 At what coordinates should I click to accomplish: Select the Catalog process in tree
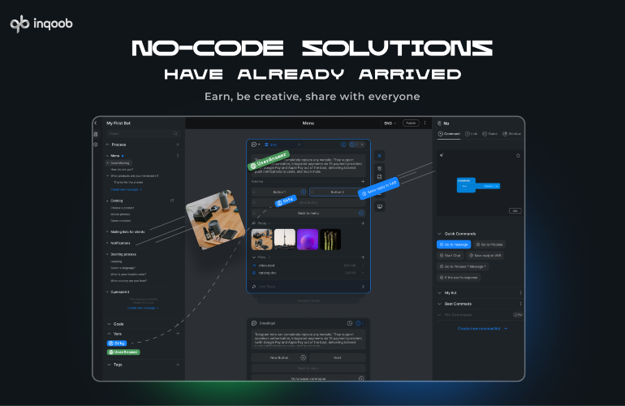pyautogui.click(x=116, y=201)
